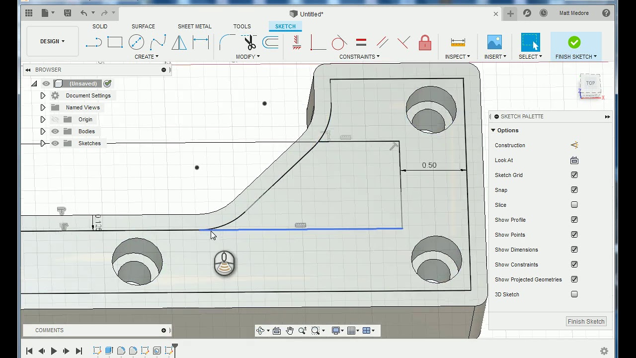This screenshot has height=358, width=636.
Task: Open Job Status clock icon
Action: coord(544,13)
